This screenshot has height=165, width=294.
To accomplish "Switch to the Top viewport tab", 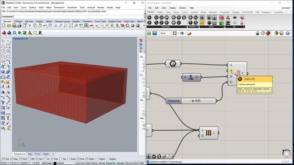I will (x=30, y=154).
